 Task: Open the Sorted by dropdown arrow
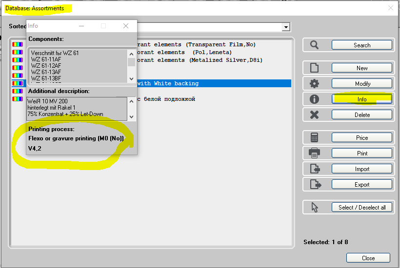pos(286,27)
